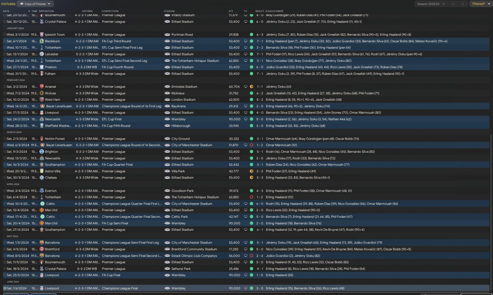Sort fixtures by the Stadium column header
The width and height of the screenshot is (493, 295).
169,11
